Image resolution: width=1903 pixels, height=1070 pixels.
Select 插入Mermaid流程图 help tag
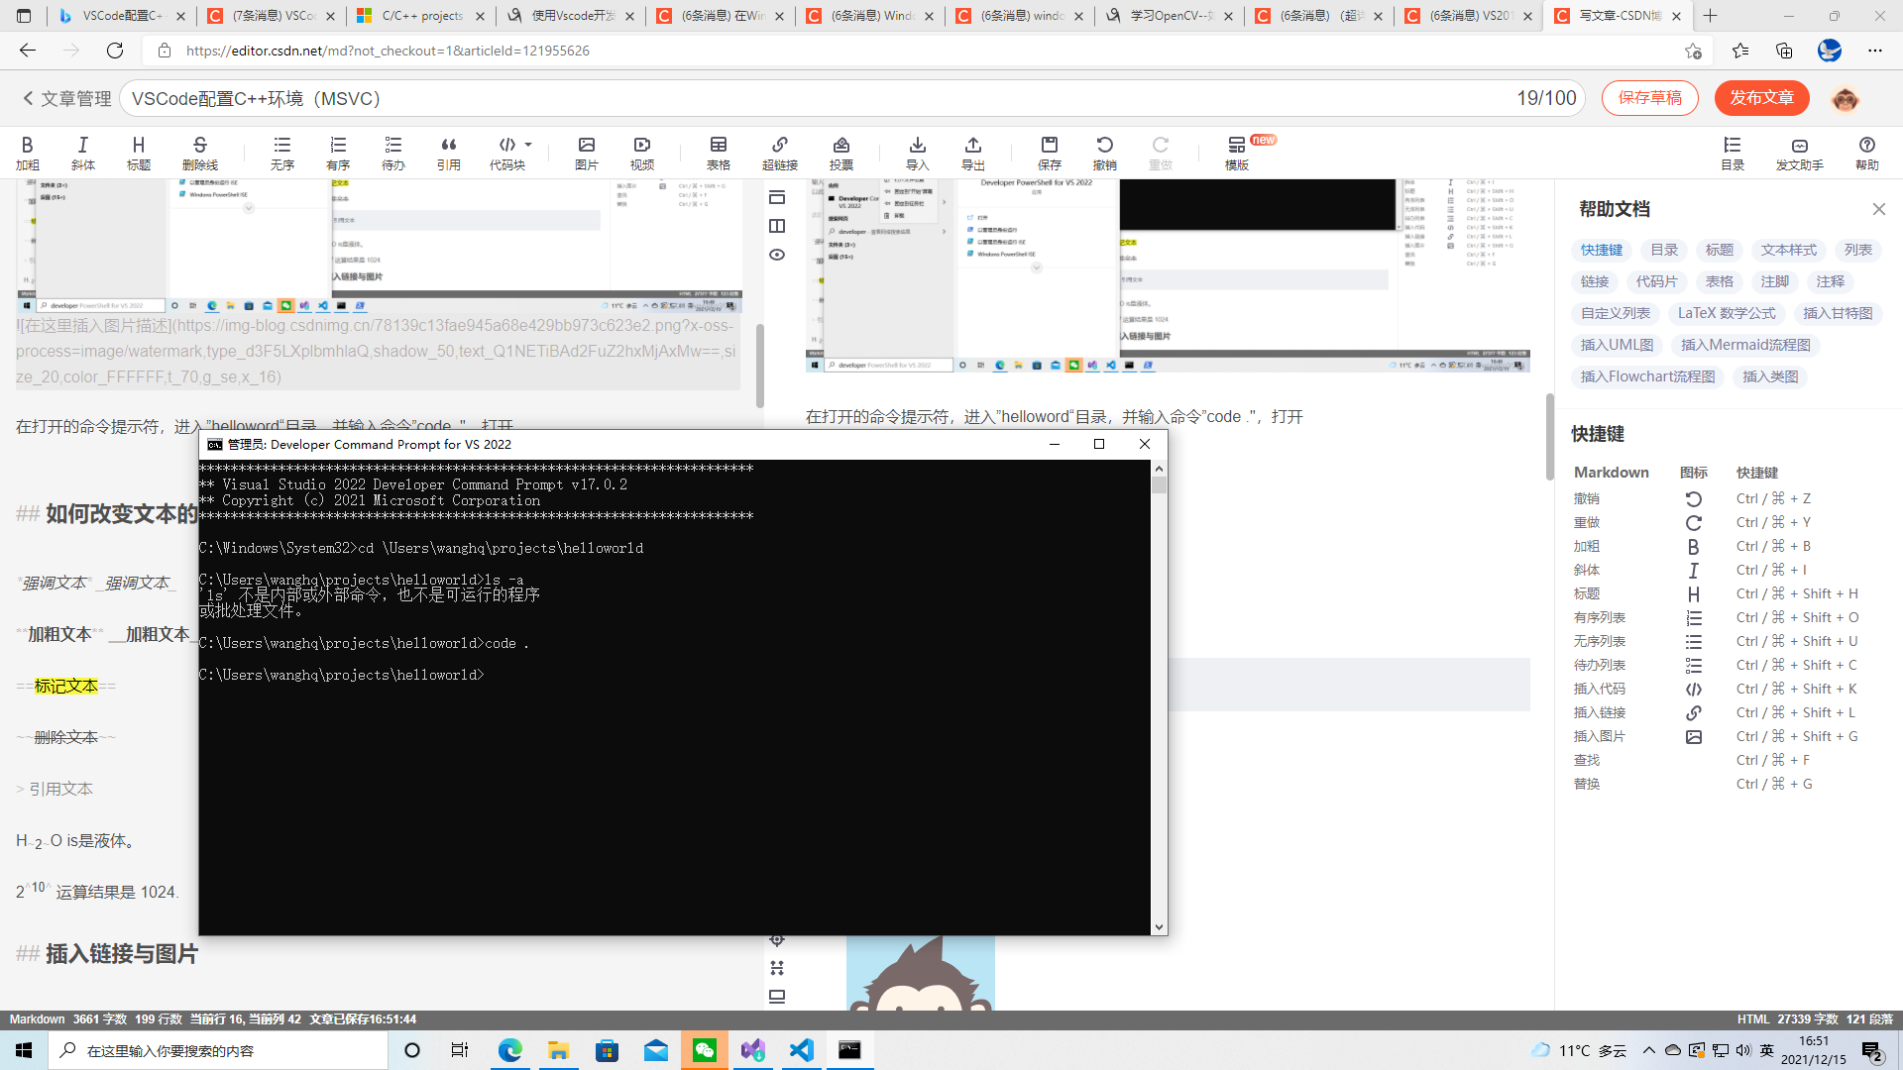(x=1746, y=345)
